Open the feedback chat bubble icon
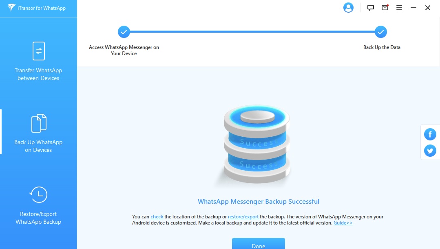 pos(370,8)
